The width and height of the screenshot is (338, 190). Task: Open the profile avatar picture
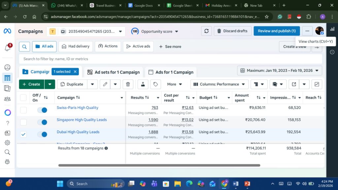pos(320,31)
